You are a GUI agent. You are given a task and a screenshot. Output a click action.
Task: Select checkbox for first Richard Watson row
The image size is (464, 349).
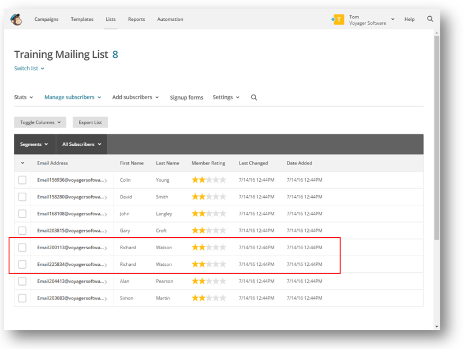pyautogui.click(x=22, y=247)
